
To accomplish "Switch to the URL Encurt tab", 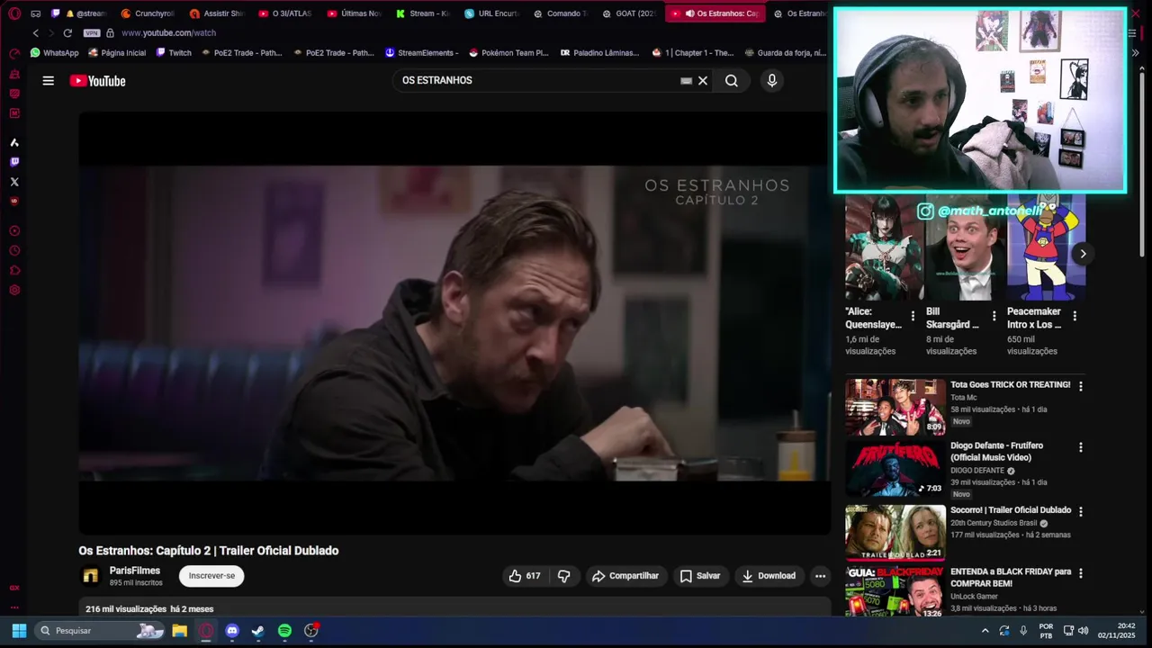I will click(491, 13).
